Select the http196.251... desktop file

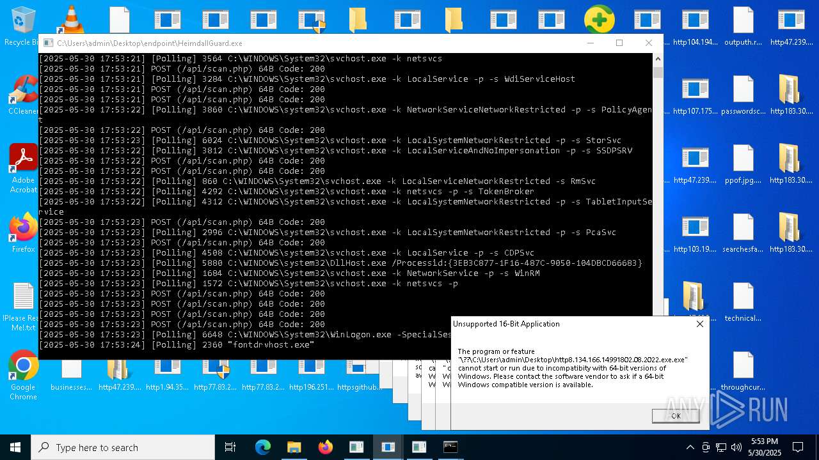[311, 376]
